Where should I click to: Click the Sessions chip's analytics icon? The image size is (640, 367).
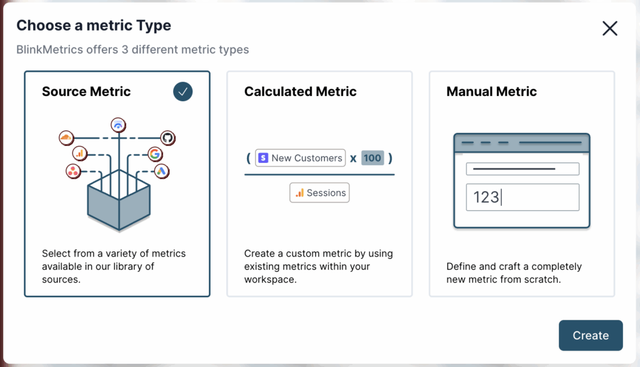point(300,193)
